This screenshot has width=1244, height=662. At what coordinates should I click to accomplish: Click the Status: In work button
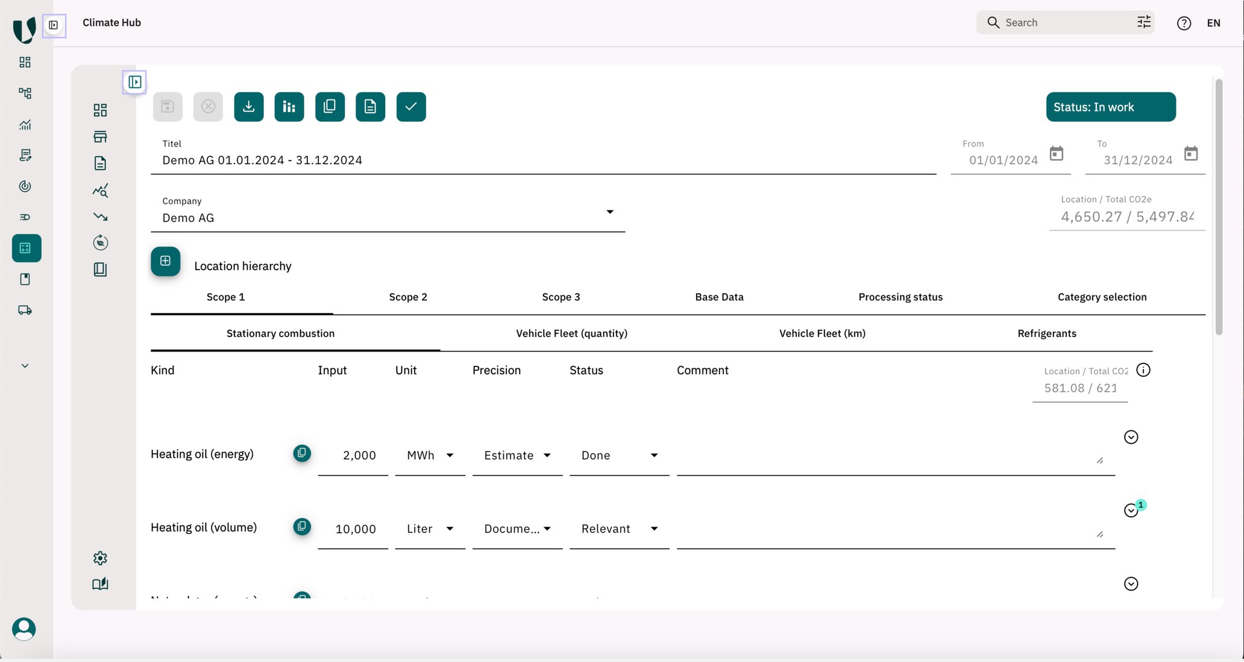click(x=1111, y=107)
